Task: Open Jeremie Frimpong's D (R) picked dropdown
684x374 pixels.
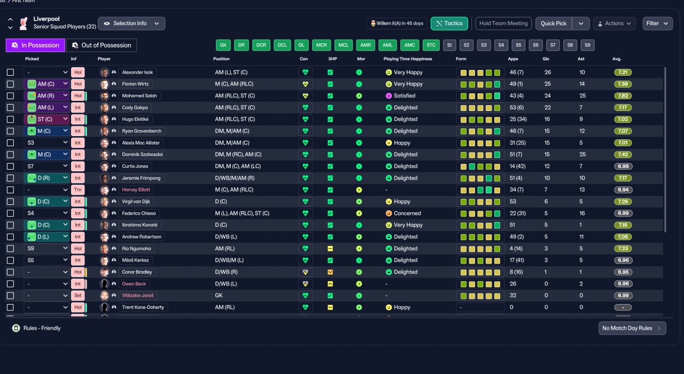Action: [x=46, y=178]
